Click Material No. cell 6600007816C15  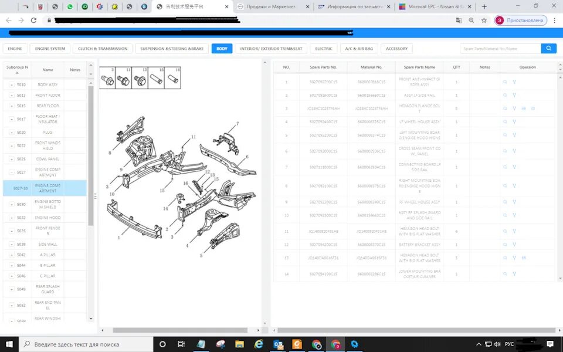(371, 82)
